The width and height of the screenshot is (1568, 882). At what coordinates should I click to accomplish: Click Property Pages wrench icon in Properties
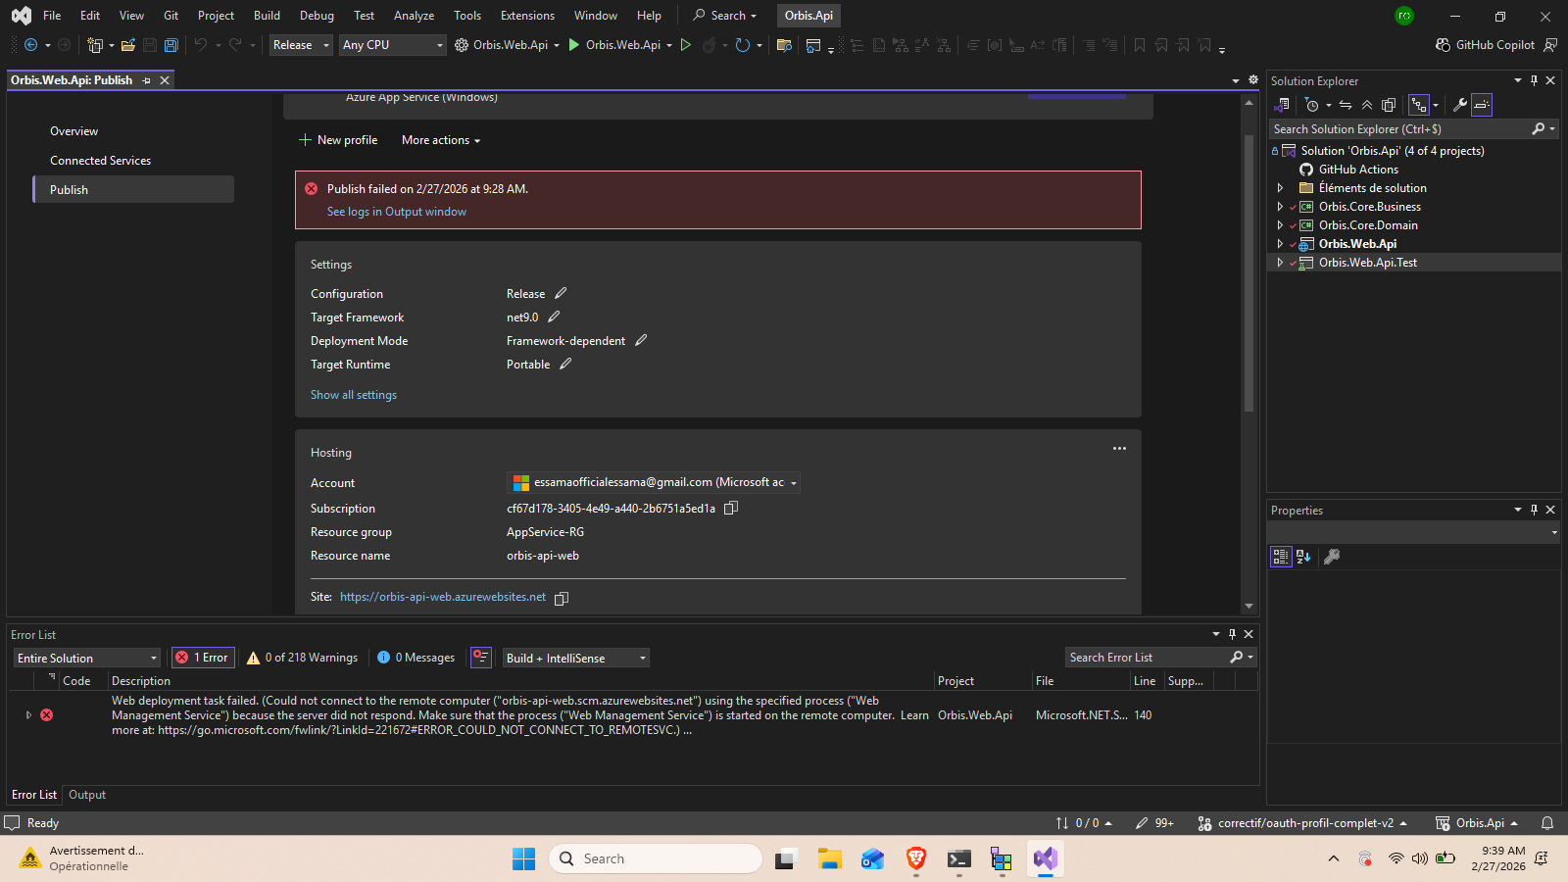tap(1332, 557)
